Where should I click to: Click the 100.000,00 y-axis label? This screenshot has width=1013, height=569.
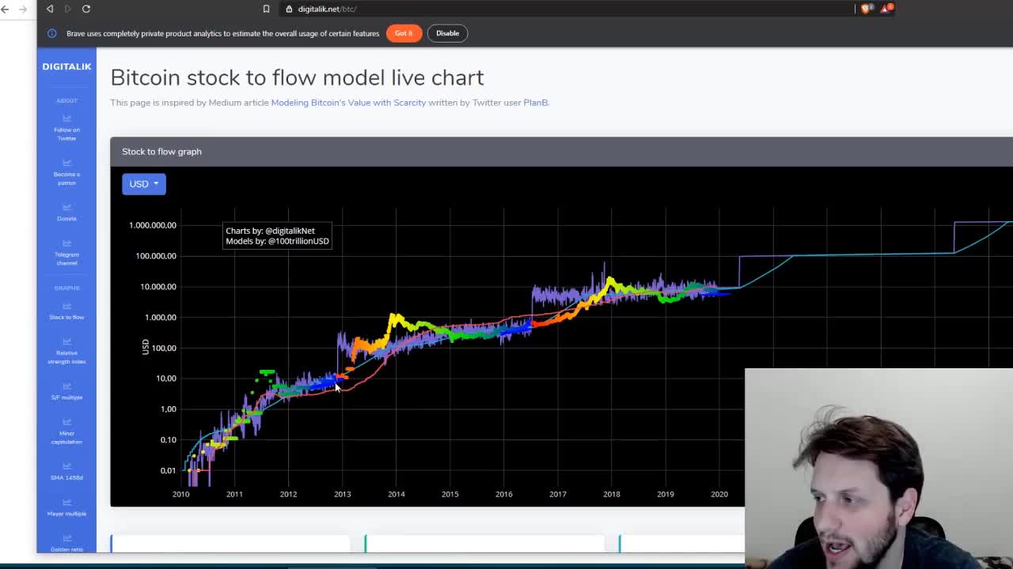point(156,256)
